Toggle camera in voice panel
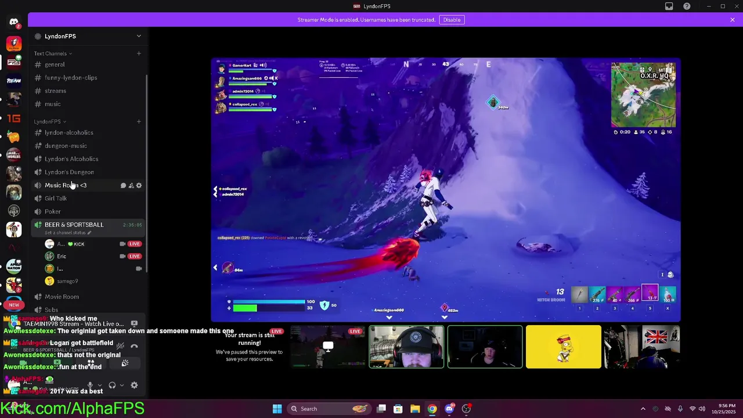This screenshot has height=418, width=743. coord(22,363)
